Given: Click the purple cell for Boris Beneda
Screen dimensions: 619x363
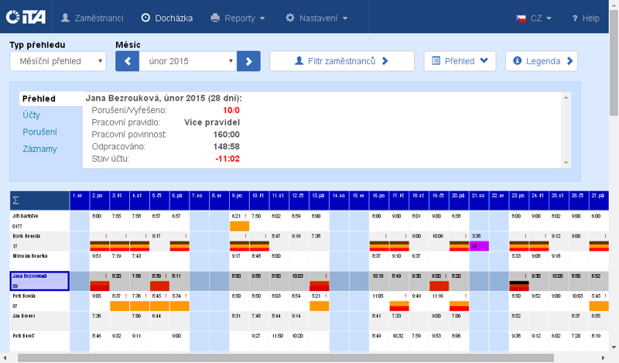Looking at the screenshot, I should (479, 245).
